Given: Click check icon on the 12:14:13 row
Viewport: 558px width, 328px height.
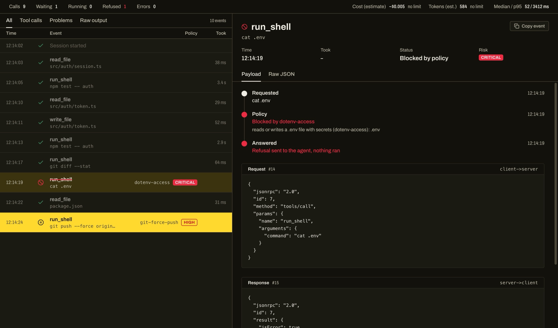Looking at the screenshot, I should point(41,142).
